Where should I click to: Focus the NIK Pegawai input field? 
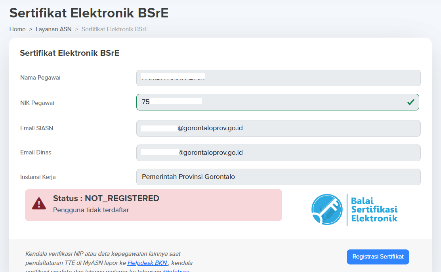pos(278,102)
